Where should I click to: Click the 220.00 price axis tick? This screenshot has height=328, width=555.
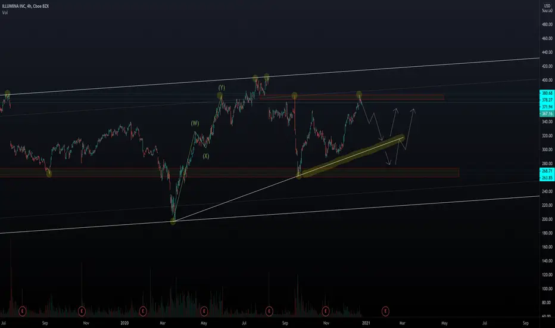(547, 205)
